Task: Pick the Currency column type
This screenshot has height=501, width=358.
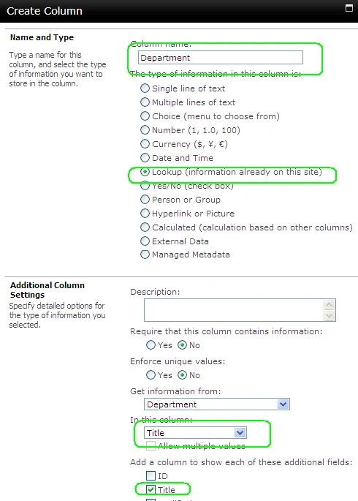Action: point(145,144)
